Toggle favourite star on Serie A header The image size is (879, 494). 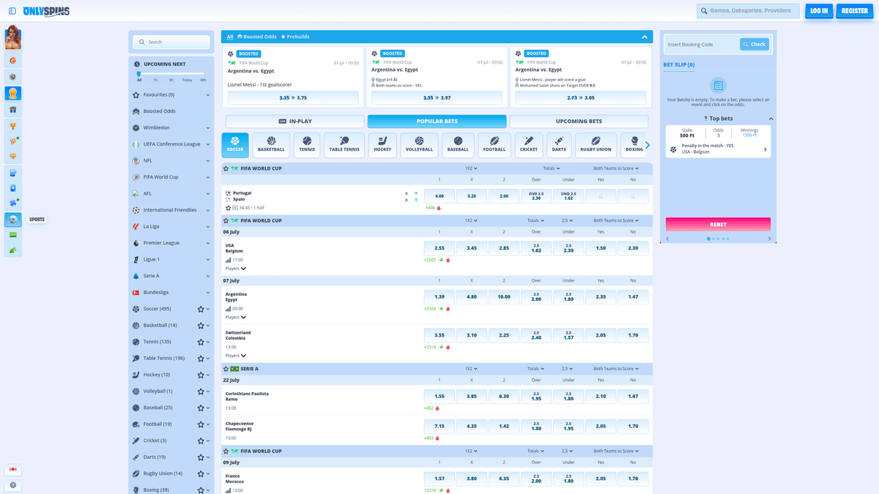click(226, 369)
